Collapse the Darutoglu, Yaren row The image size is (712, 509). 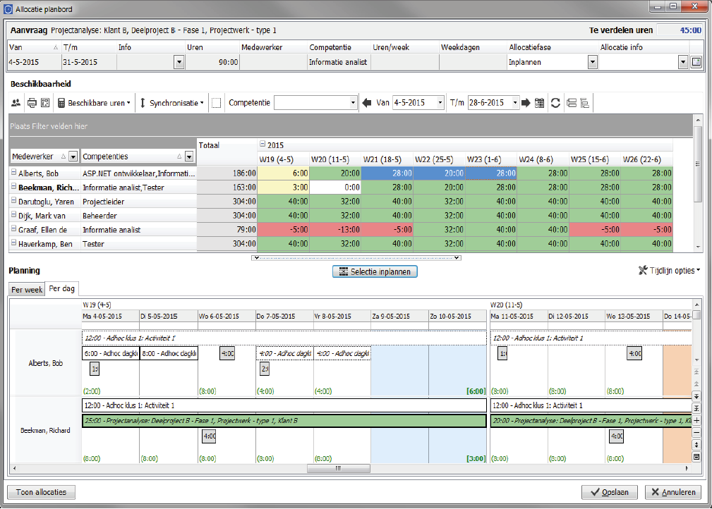(x=13, y=200)
